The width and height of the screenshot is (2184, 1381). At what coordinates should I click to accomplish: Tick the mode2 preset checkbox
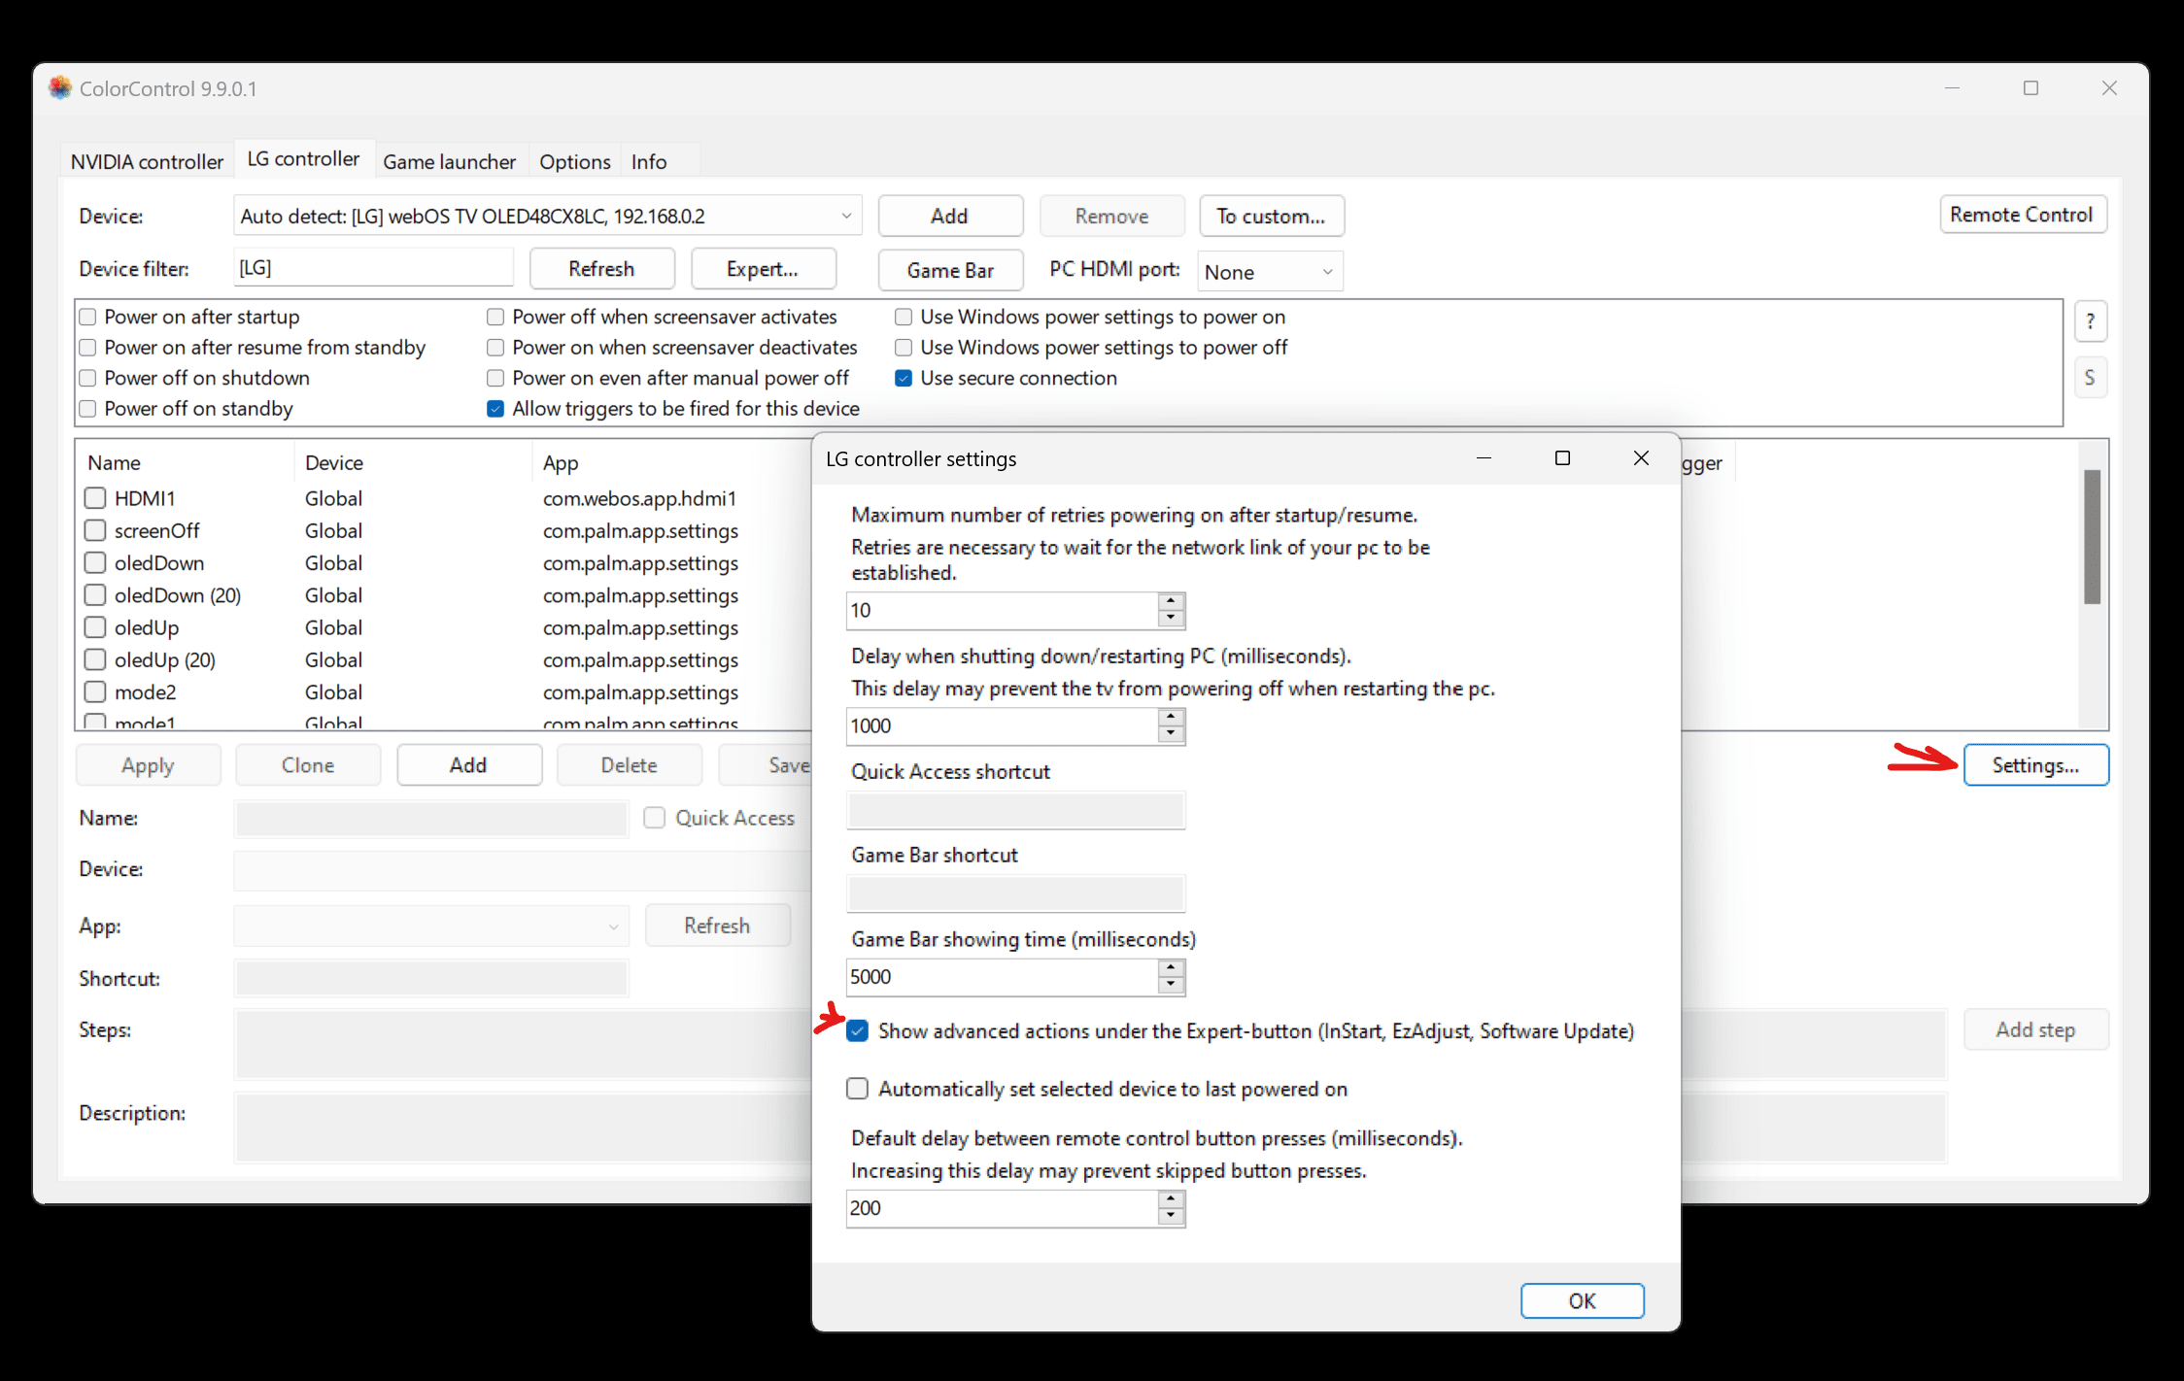95,692
